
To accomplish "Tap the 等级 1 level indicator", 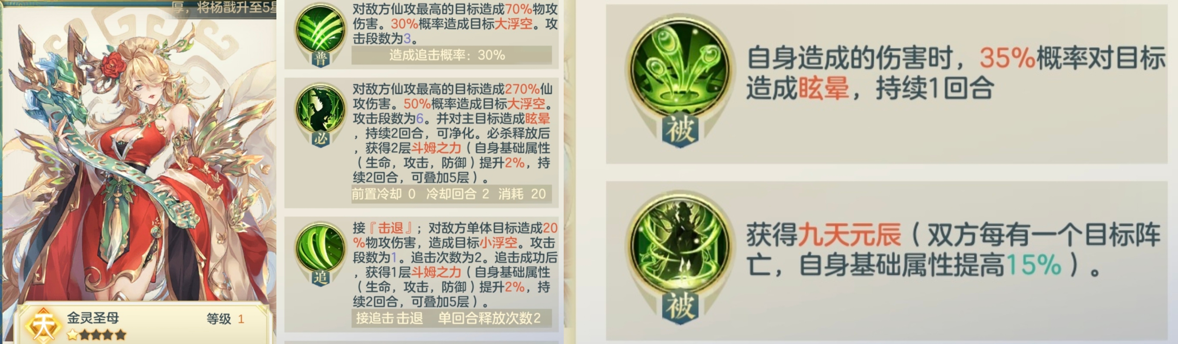I will [x=226, y=319].
